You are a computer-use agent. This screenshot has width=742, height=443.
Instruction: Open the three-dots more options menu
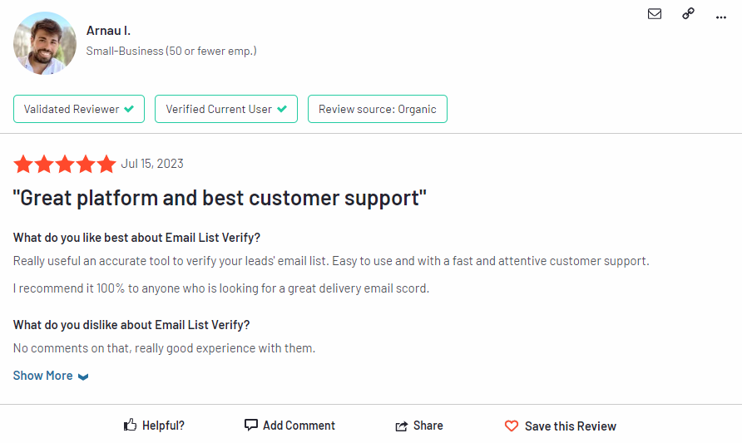[x=720, y=17]
